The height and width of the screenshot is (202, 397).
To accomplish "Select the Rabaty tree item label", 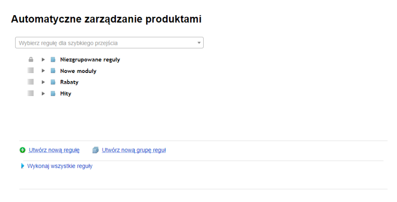I will tap(69, 82).
